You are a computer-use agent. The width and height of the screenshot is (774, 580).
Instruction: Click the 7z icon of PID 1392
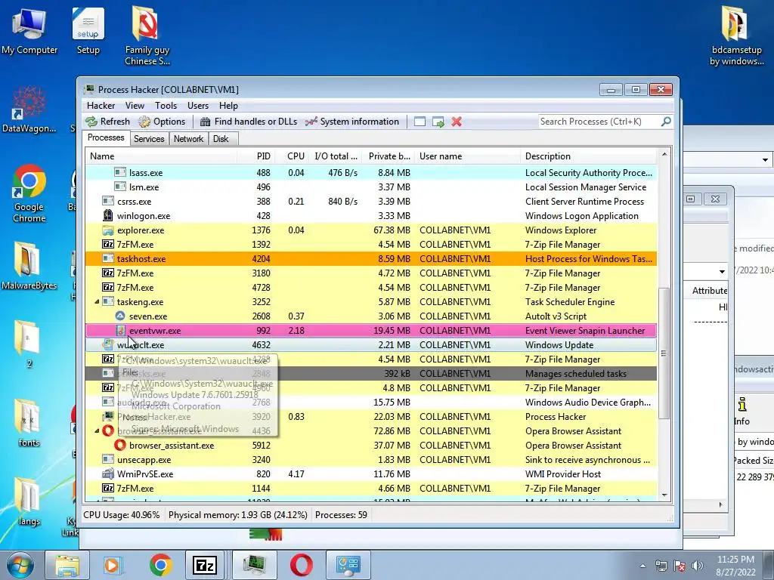[x=108, y=244]
